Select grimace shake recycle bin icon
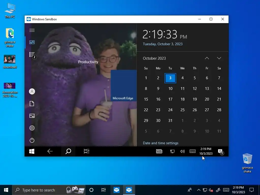 (247, 163)
